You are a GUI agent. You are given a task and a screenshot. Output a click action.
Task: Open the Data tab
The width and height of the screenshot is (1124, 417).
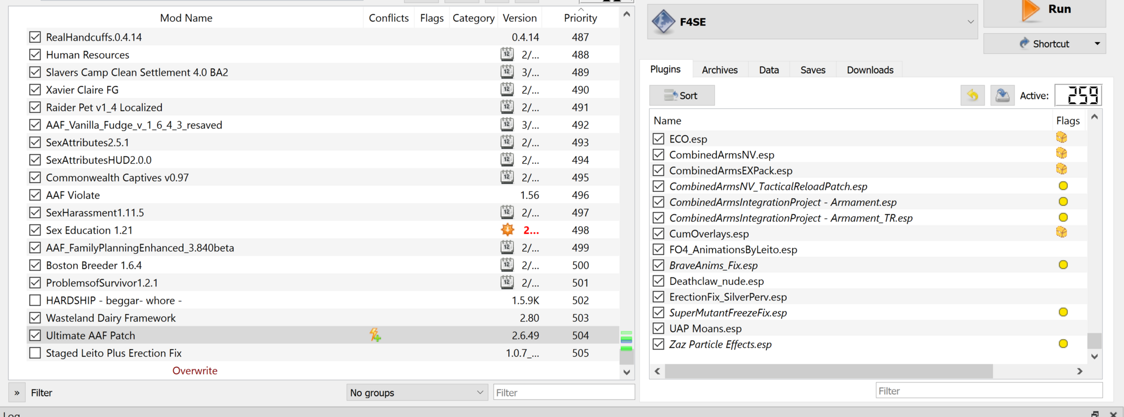769,70
